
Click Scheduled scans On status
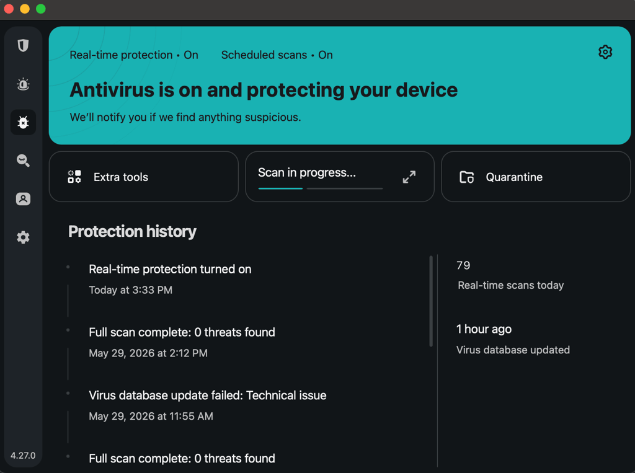pyautogui.click(x=277, y=55)
